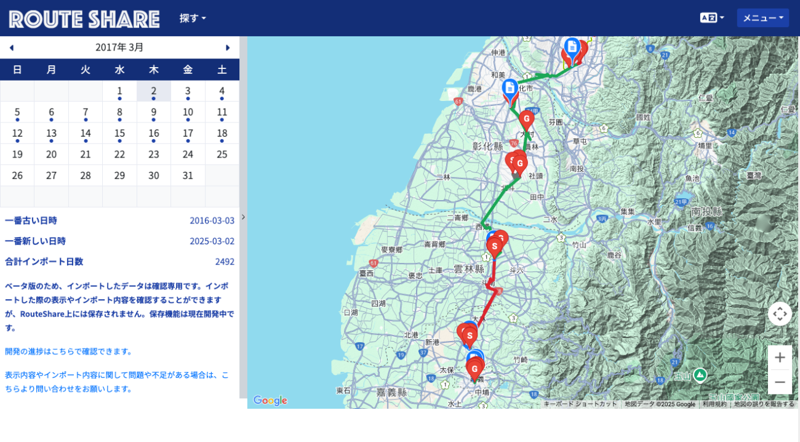Image resolution: width=800 pixels, height=442 pixels.
Task: Pick calendar date 7
Action: [x=86, y=112]
